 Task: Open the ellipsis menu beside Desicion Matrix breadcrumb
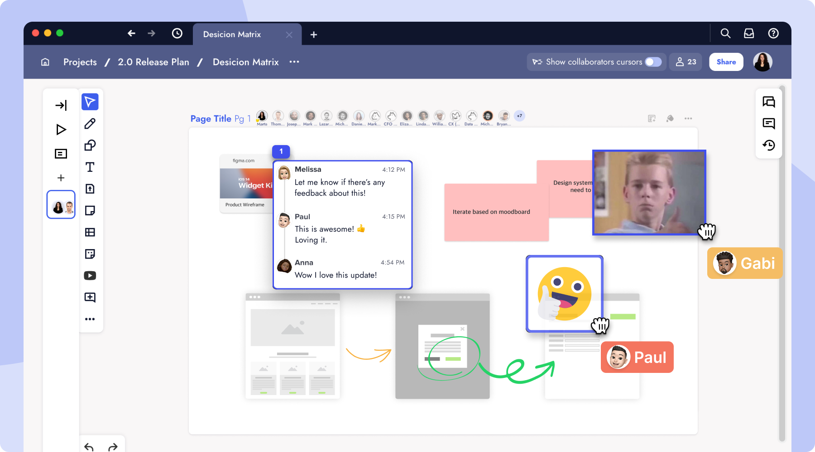[x=294, y=62]
